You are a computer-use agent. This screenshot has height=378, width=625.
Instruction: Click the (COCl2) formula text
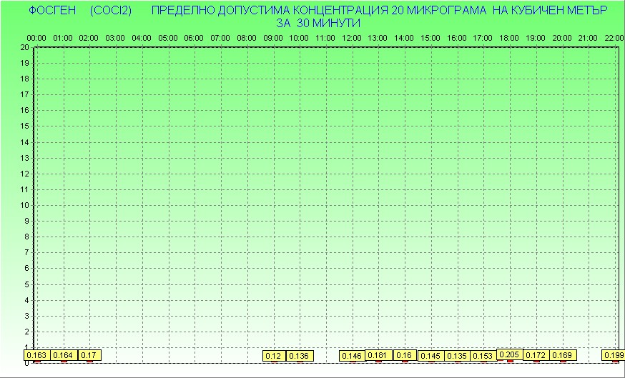click(x=111, y=10)
